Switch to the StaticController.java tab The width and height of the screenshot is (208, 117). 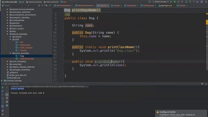[85, 6]
